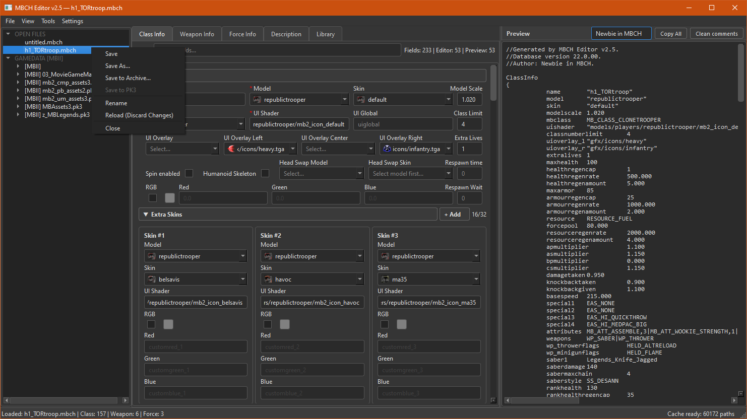Click the republictrooper model thumbnail icon
The width and height of the screenshot is (747, 419).
257,100
